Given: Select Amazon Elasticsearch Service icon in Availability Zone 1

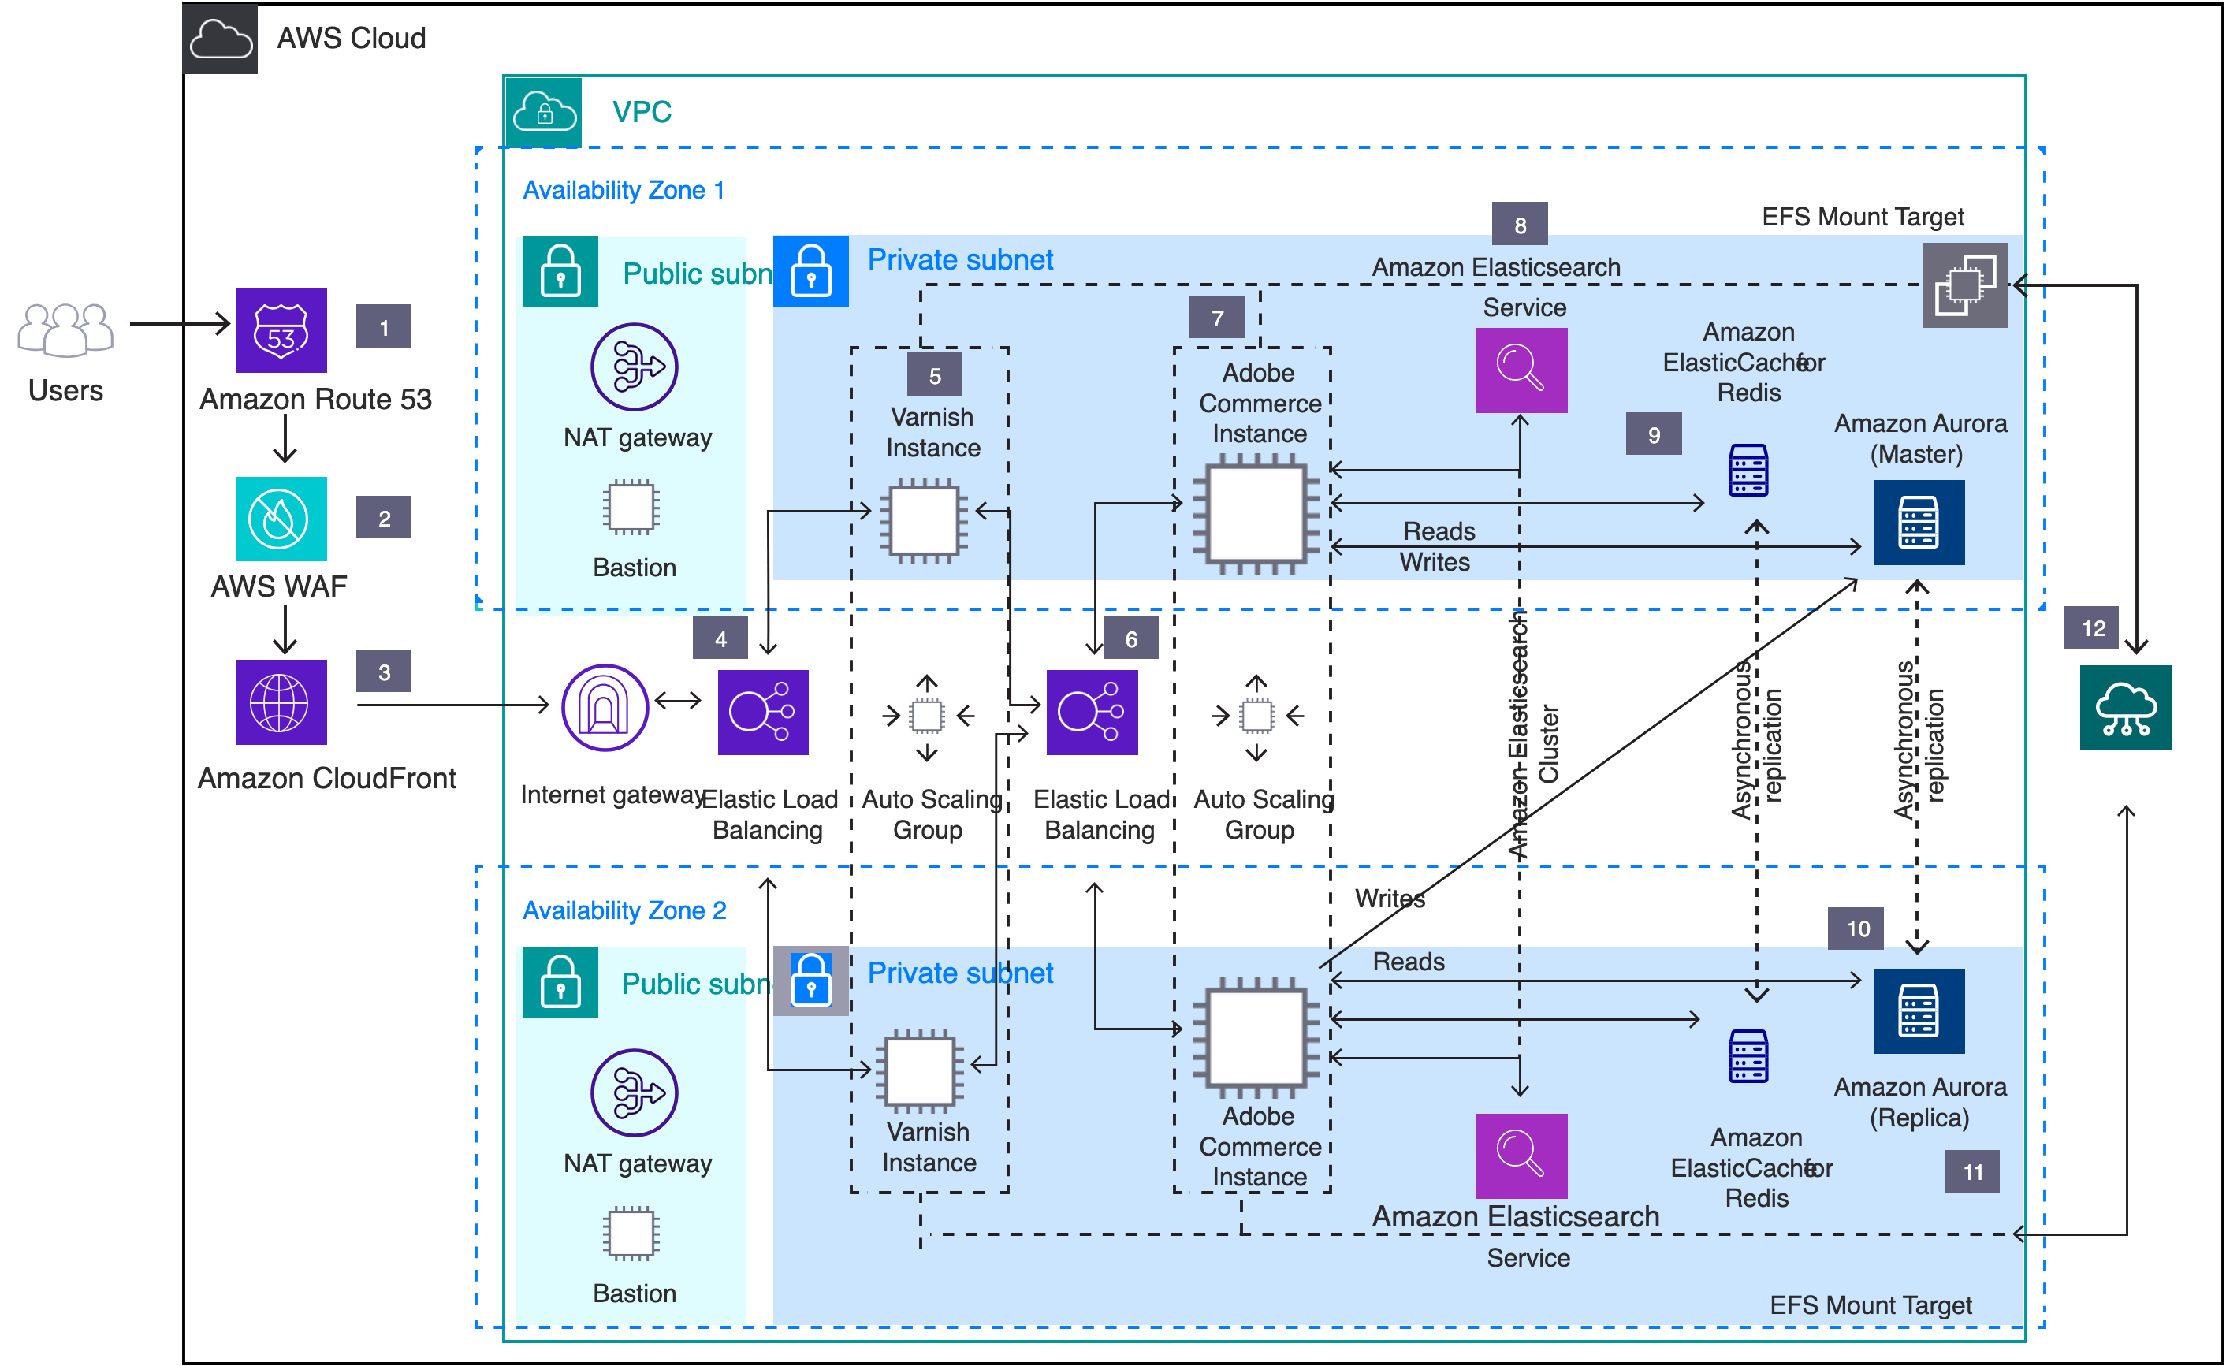Looking at the screenshot, I should point(1521,370).
